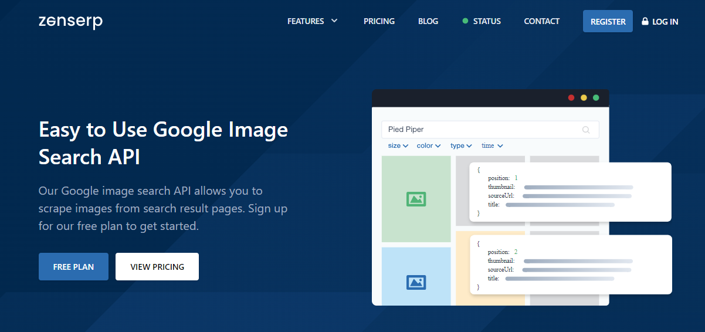Open the Contact page link
The image size is (705, 332).
point(541,21)
